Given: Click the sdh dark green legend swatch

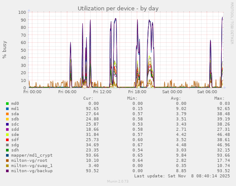Looking at the screenshot, I should (7, 150).
